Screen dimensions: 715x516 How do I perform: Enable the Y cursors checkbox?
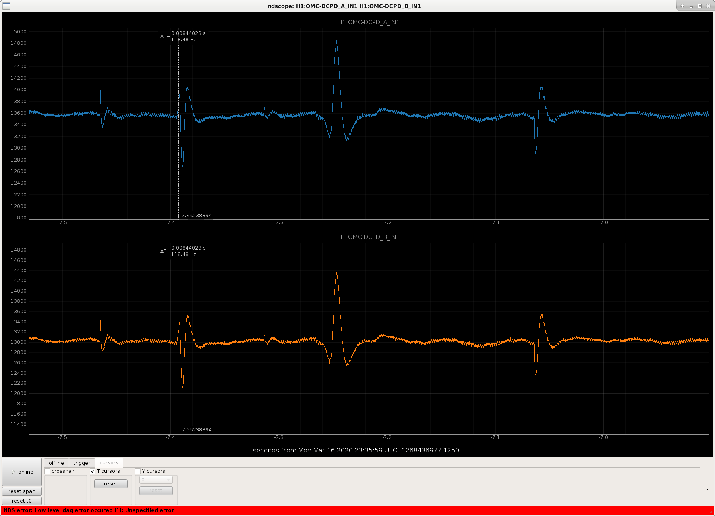(x=138, y=471)
